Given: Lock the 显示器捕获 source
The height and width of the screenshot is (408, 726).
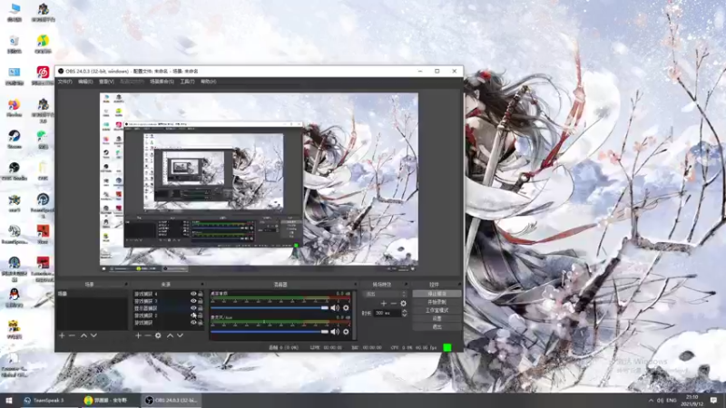Looking at the screenshot, I should [201, 308].
